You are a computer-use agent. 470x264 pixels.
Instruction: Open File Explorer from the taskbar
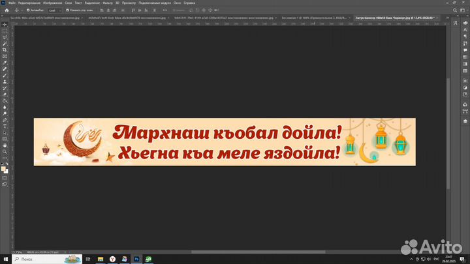coord(101,259)
